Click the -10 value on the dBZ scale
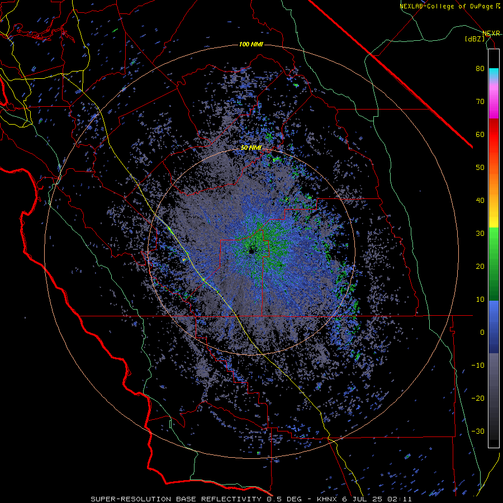This screenshot has width=503, height=503. click(478, 365)
